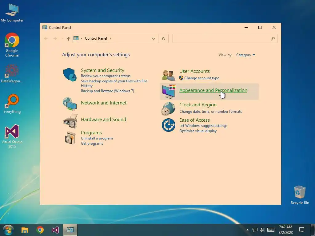Screen dimensions: 315x236
Task: Open Appearance and Personalization link
Action: [213, 90]
